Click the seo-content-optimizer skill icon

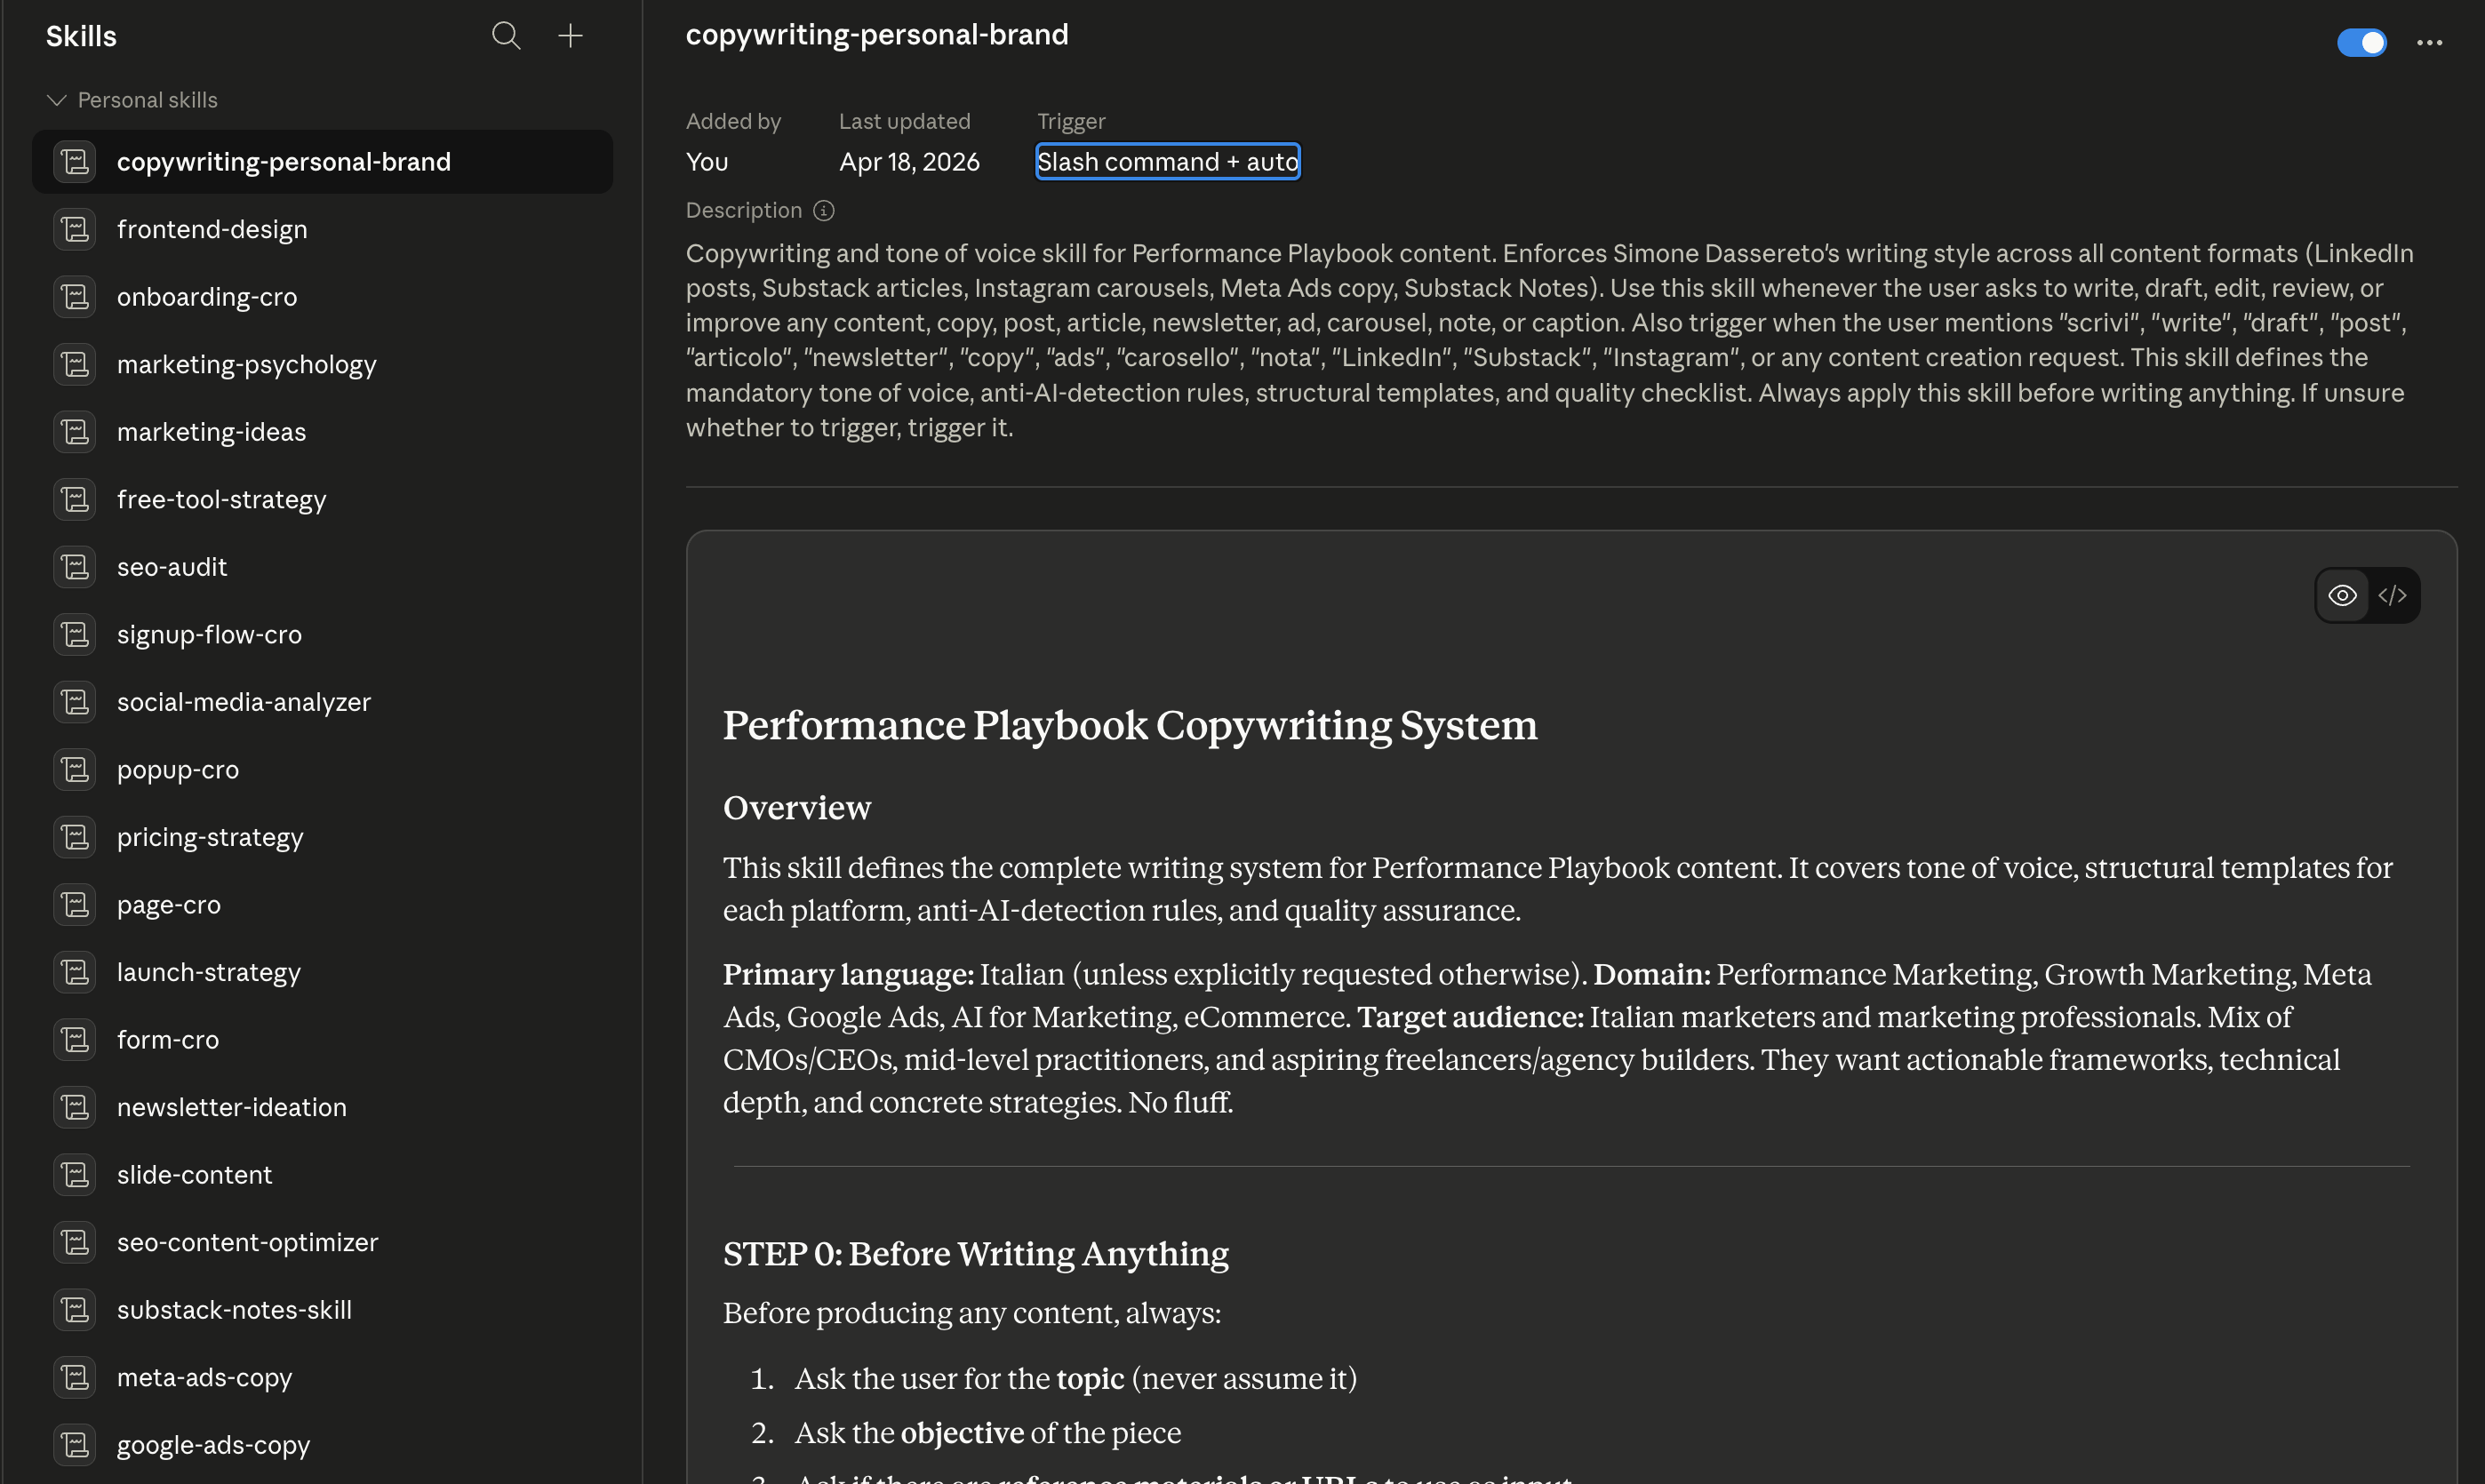(75, 1242)
